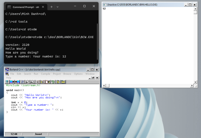Click the 'cin >> x;' code line
The height and width of the screenshot is (138, 201).
tap(18, 107)
